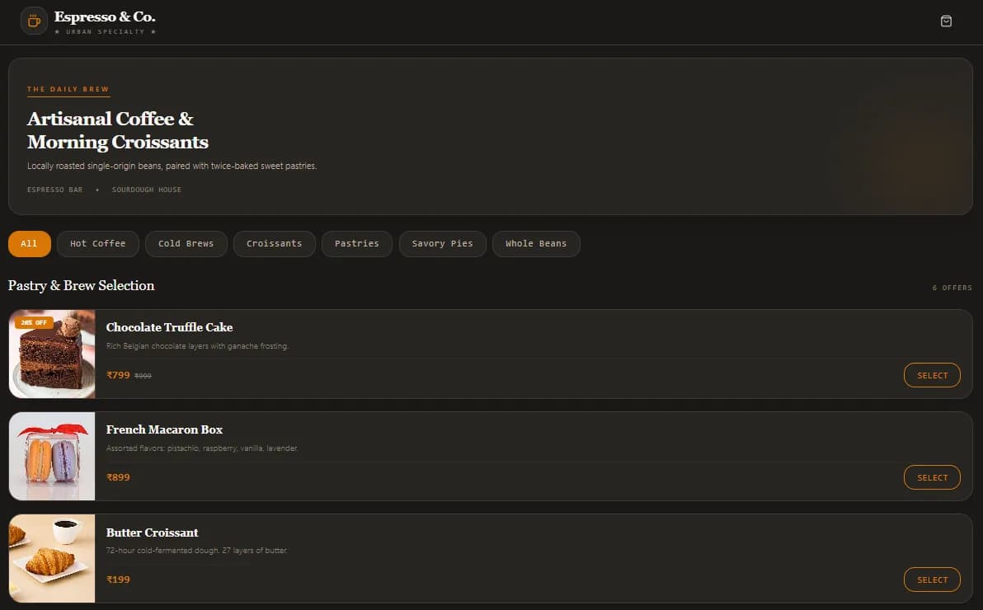Open the French Macaron Box photo

tap(52, 457)
